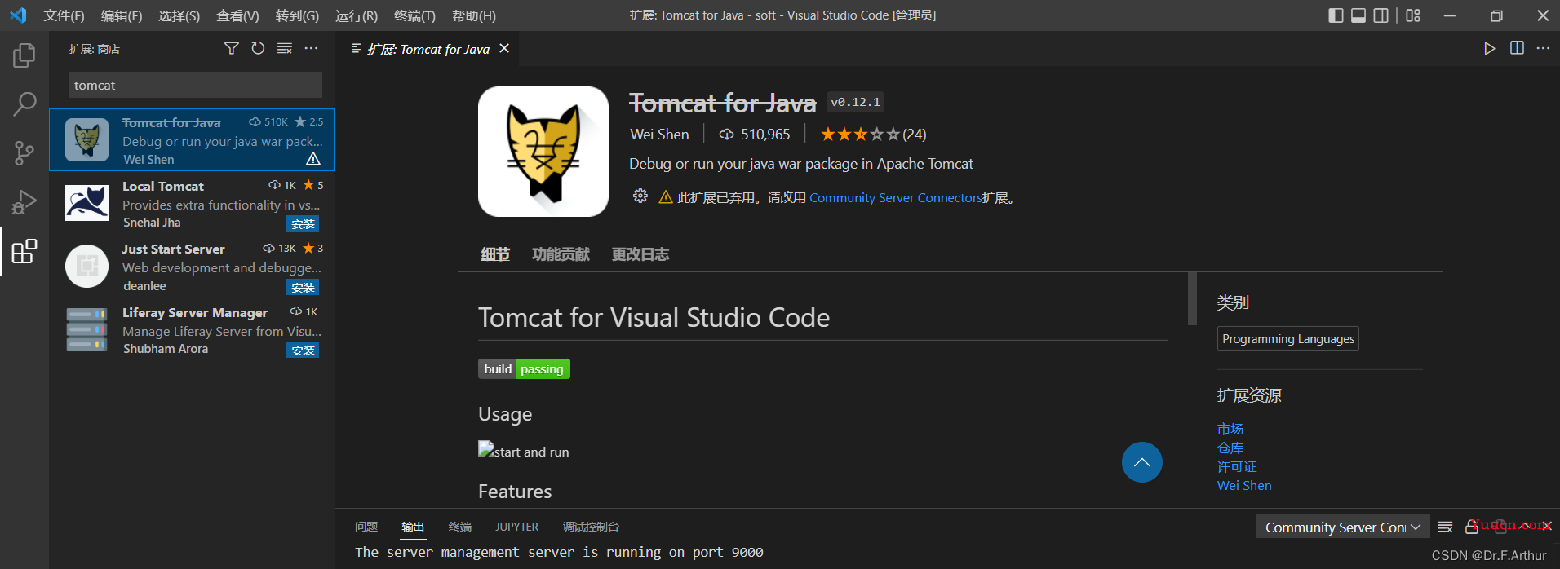1560x569 pixels.
Task: Open the output channel dropdown Community Server Connectors
Action: (x=1342, y=527)
